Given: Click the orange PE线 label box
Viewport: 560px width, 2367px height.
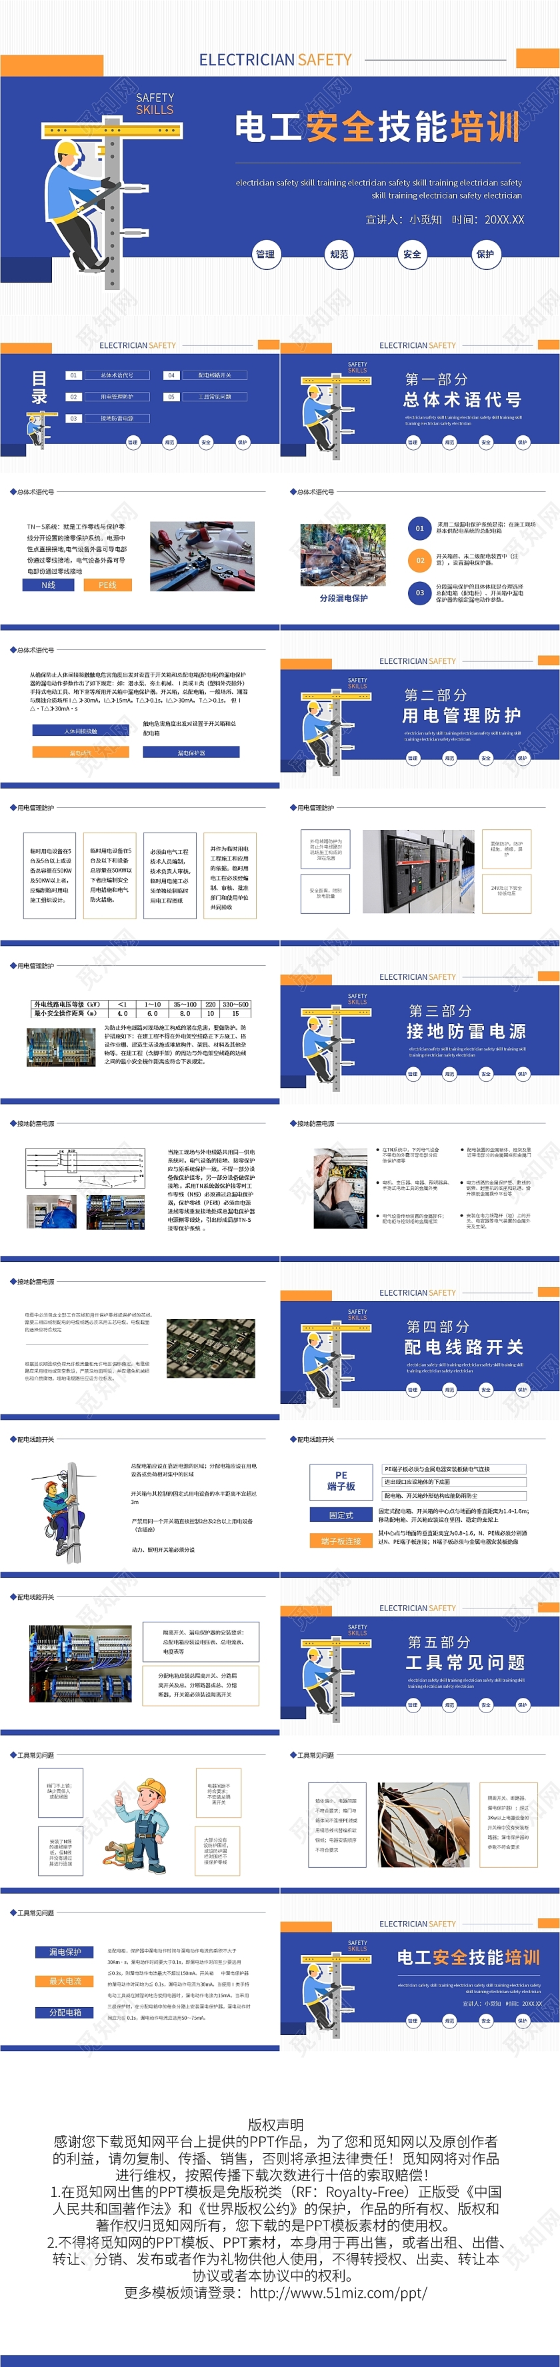Looking at the screenshot, I should [x=107, y=585].
